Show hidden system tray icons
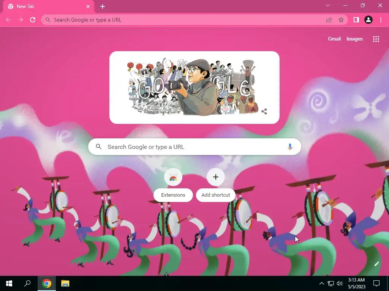This screenshot has width=389, height=291. 321,283
